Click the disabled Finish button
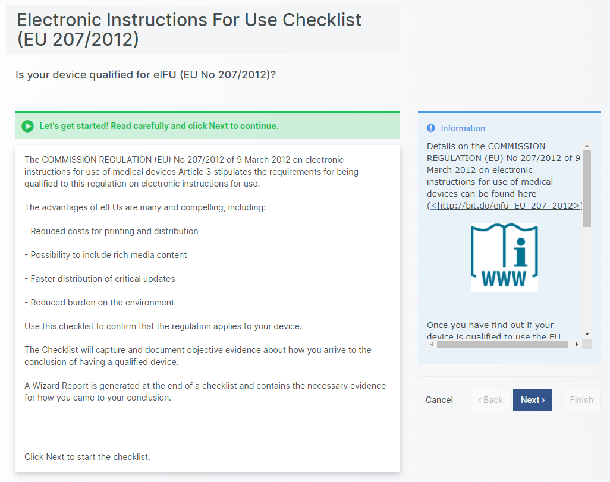This screenshot has height=482, width=610. pyautogui.click(x=581, y=400)
